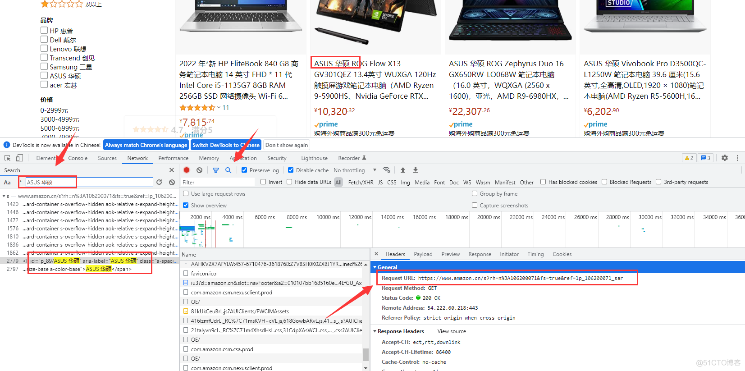Check Blocked Requests option
The image size is (745, 371).
[604, 182]
